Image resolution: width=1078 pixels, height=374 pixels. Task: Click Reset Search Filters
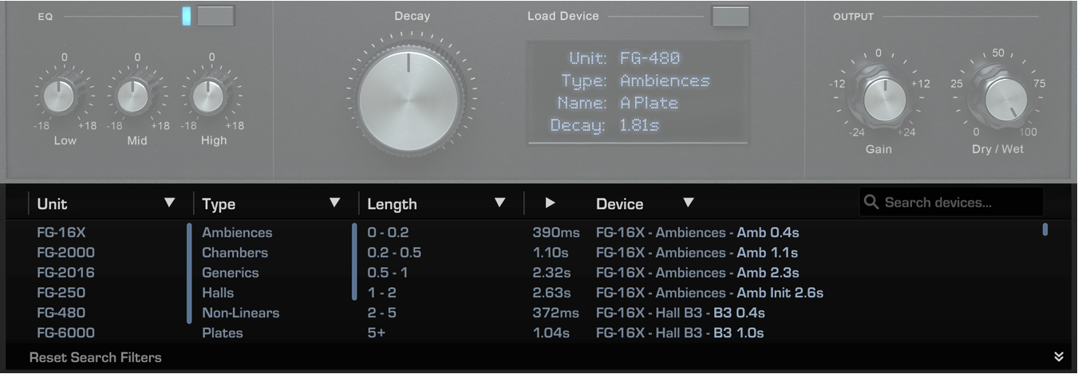pos(96,357)
